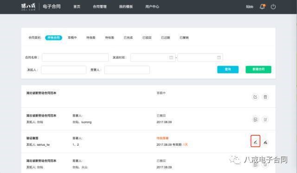Screen dimensions: 297x173
Task: Click the initiator text serius_tw
Action: [x=43, y=145]
